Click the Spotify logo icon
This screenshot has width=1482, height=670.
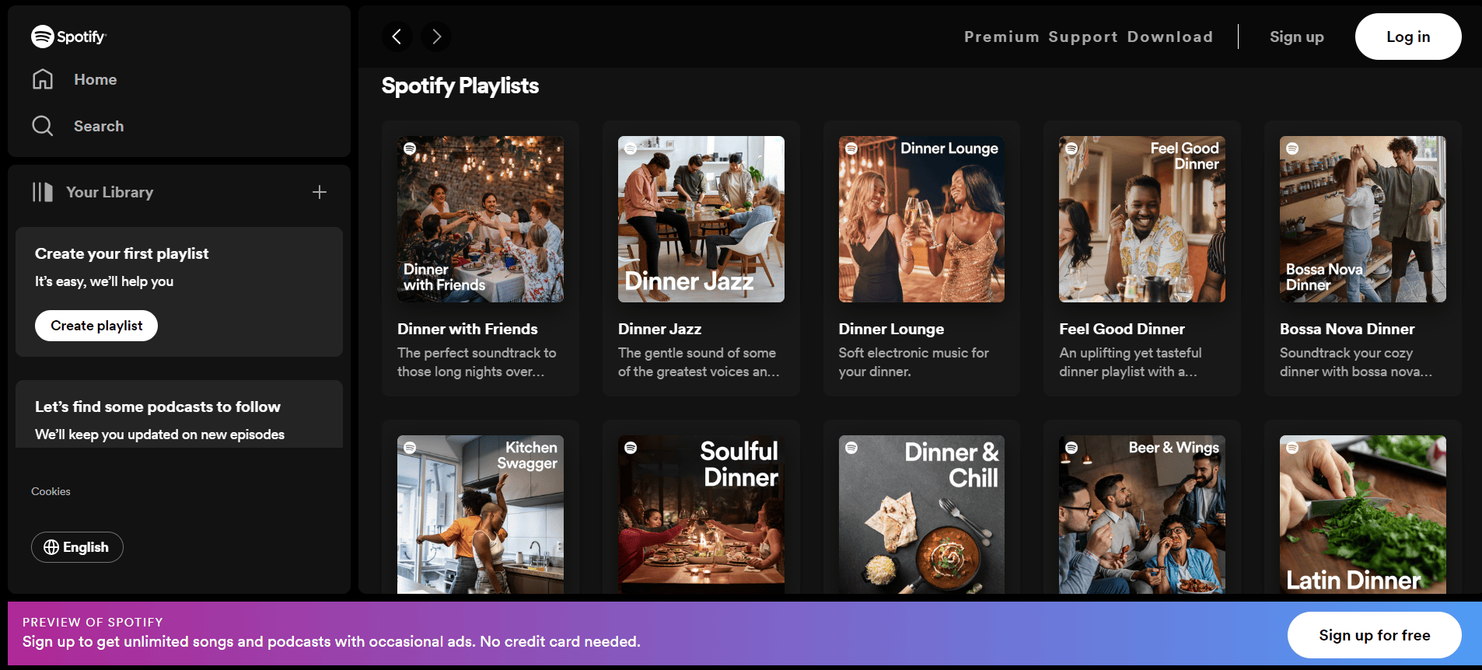[x=43, y=37]
